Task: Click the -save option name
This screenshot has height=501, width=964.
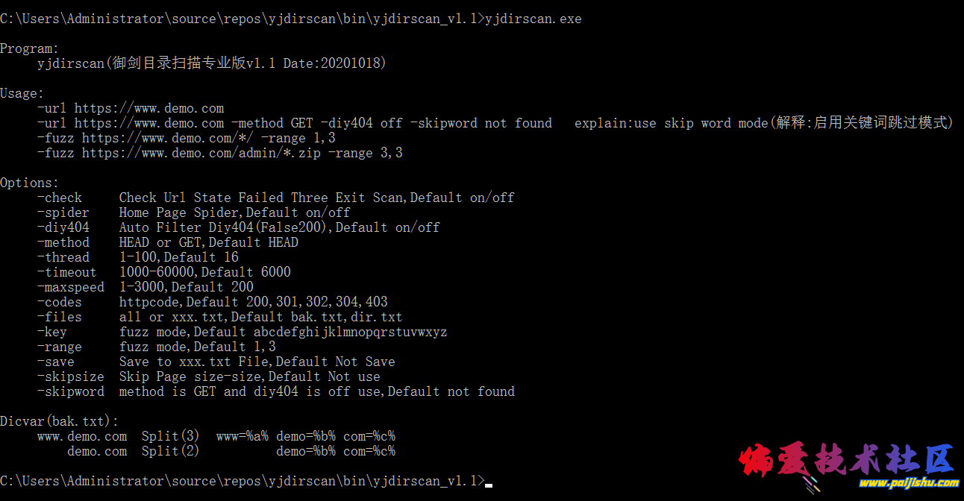Action: 56,362
